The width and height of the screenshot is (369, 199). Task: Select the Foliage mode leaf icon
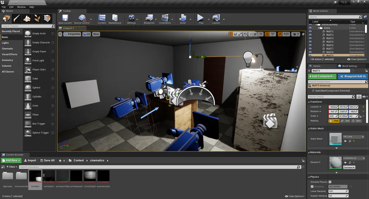pos(37,18)
